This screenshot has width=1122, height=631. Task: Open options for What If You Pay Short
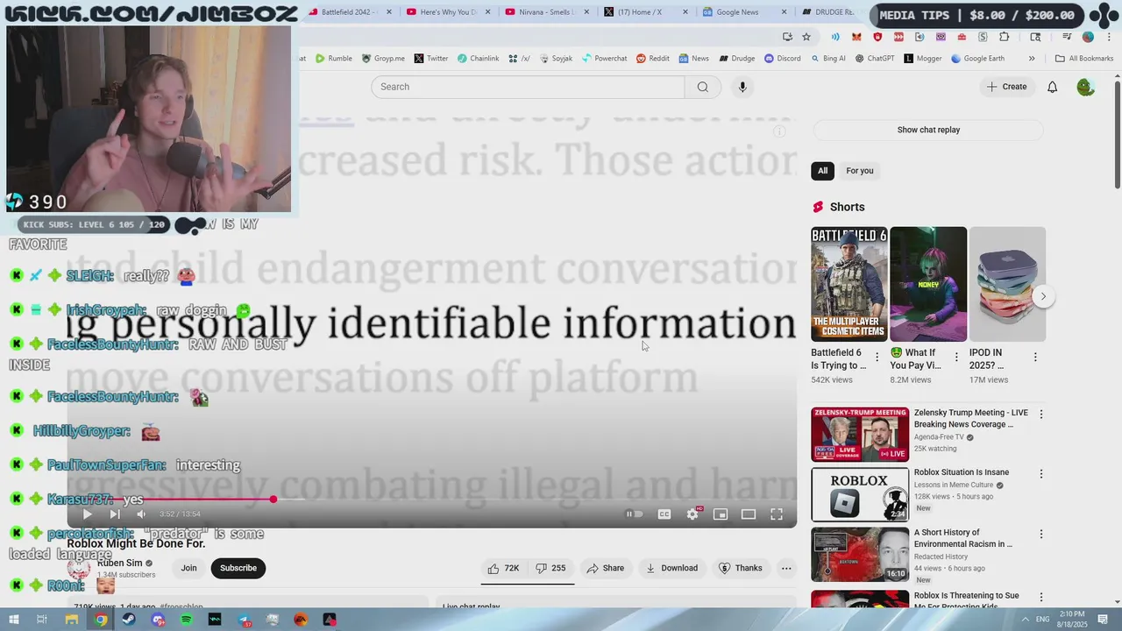tap(956, 358)
